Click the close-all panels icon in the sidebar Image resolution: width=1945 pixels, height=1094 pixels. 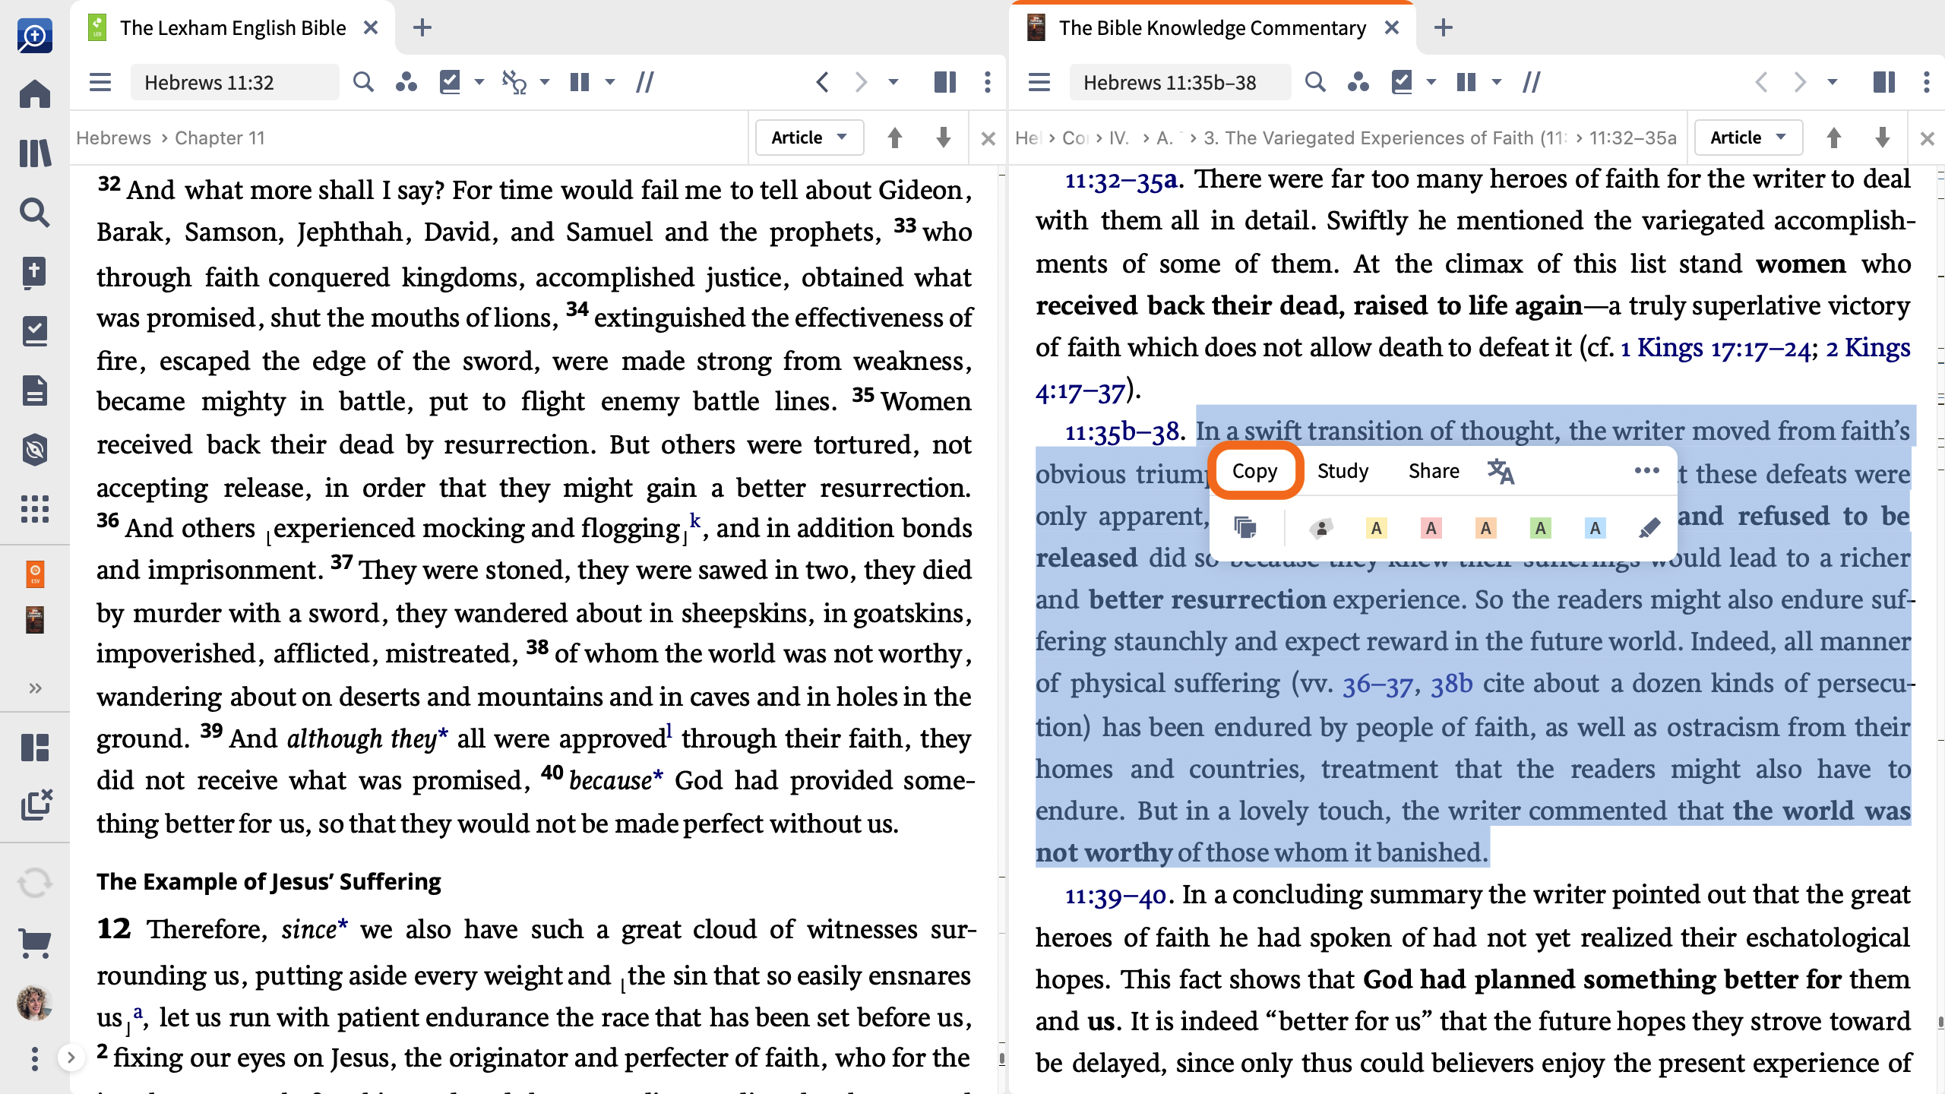pyautogui.click(x=36, y=805)
